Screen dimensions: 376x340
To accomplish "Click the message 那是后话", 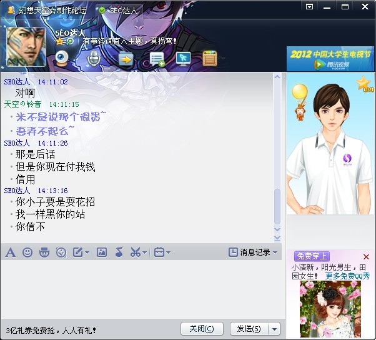I will [x=35, y=154].
